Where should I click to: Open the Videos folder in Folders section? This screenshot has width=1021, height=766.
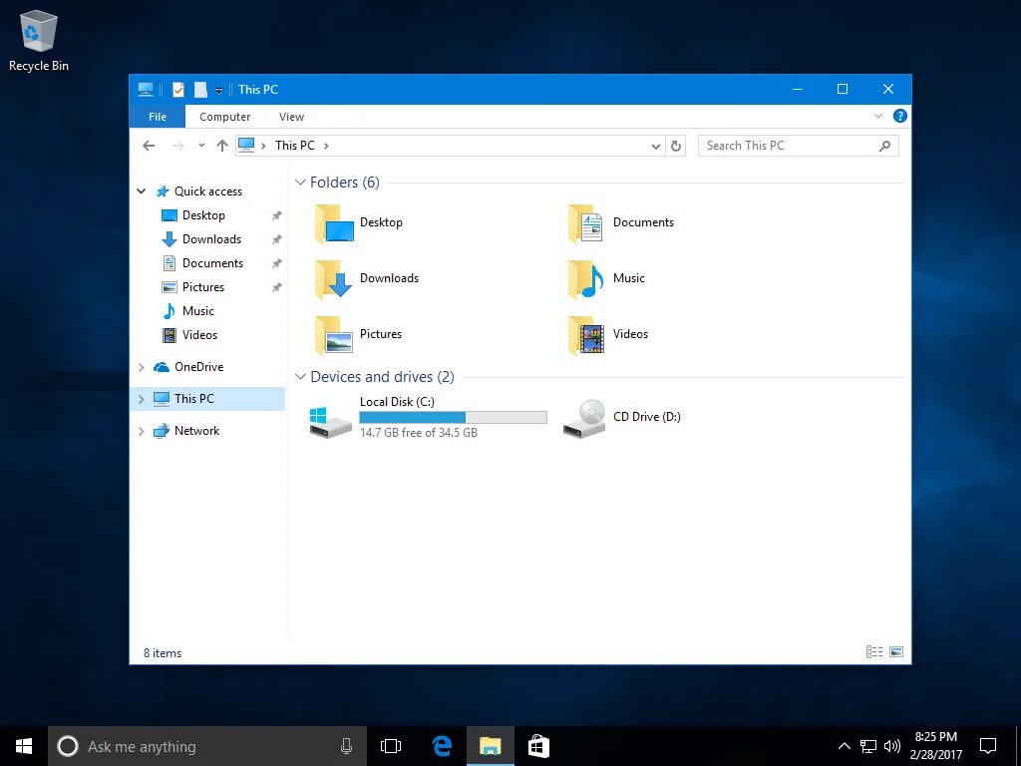608,335
